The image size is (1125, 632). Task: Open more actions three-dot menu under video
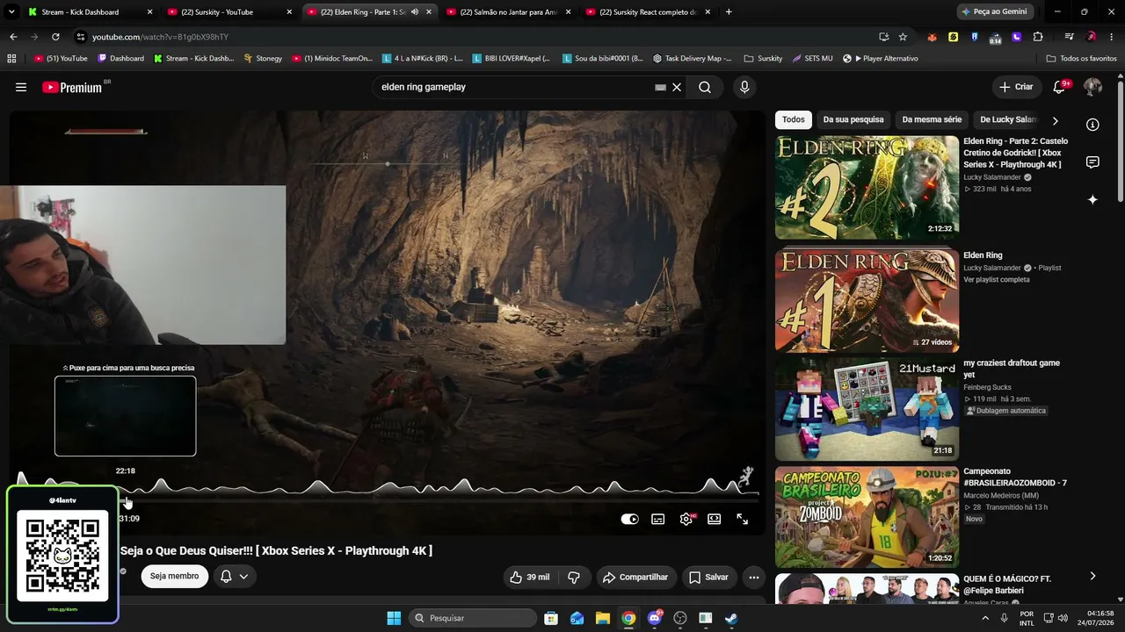click(754, 577)
